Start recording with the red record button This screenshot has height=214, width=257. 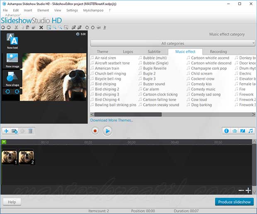tap(95, 131)
